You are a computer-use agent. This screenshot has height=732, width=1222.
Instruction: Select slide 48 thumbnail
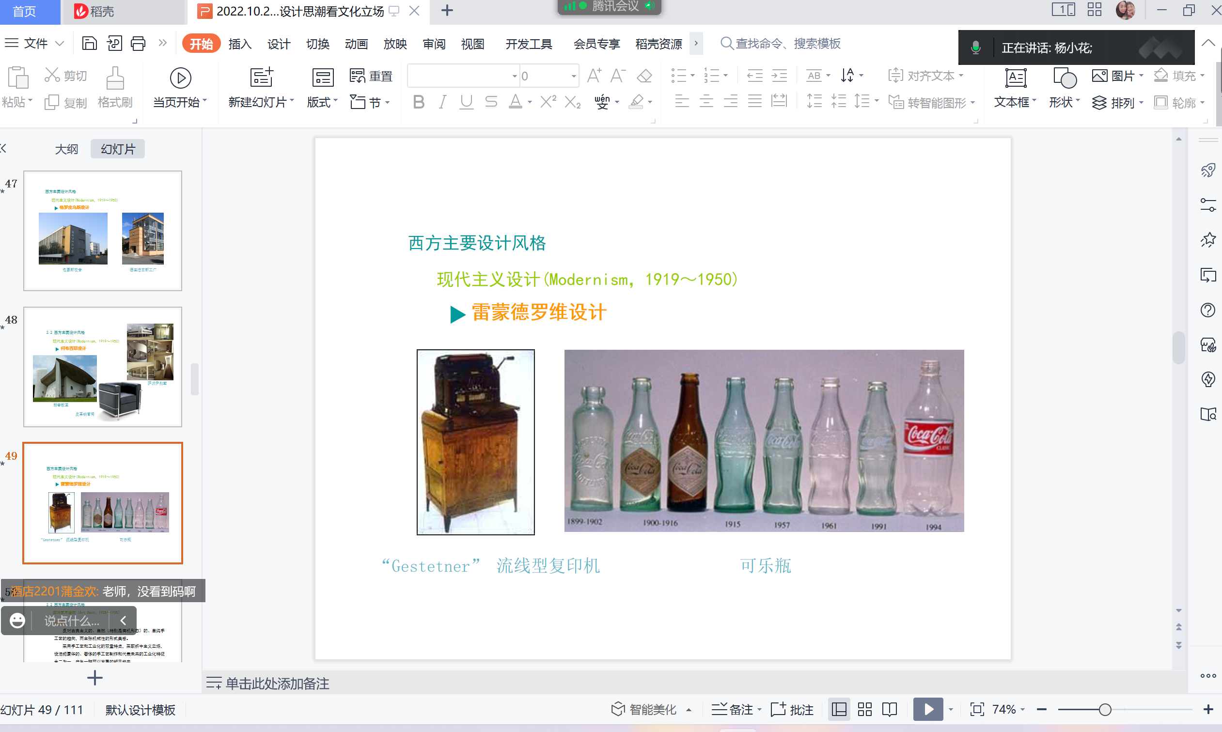(x=103, y=367)
